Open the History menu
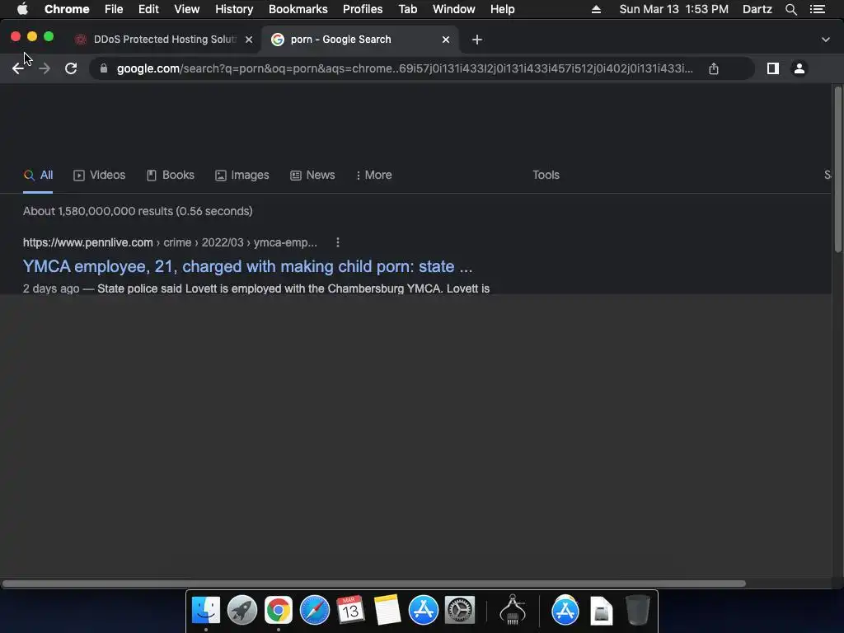This screenshot has height=633, width=844. coord(234,9)
